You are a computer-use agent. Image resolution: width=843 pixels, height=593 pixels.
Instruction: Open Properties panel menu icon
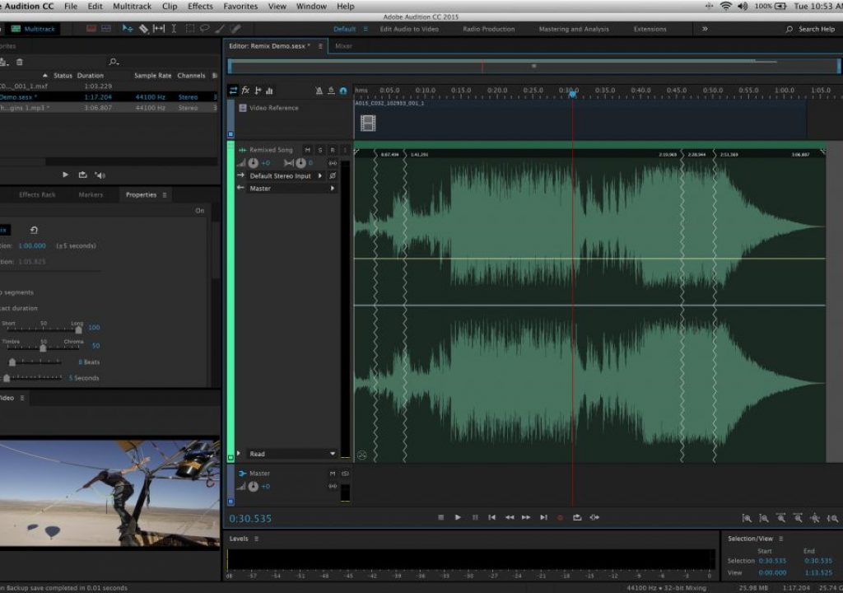coord(165,195)
